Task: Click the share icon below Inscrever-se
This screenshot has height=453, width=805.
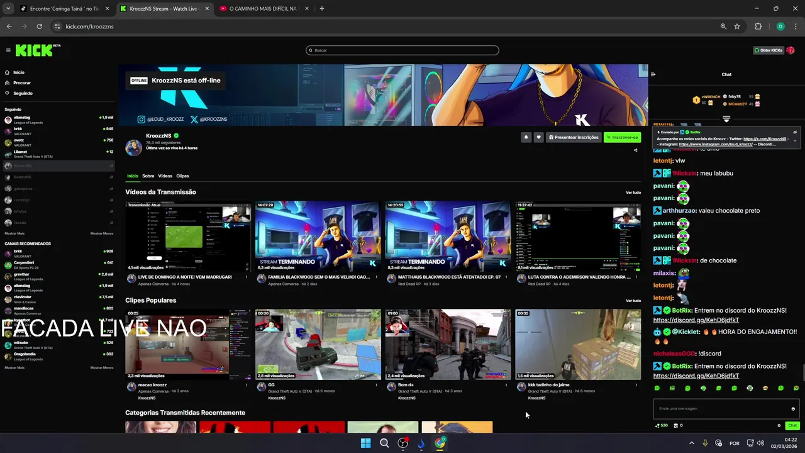Action: [x=635, y=150]
